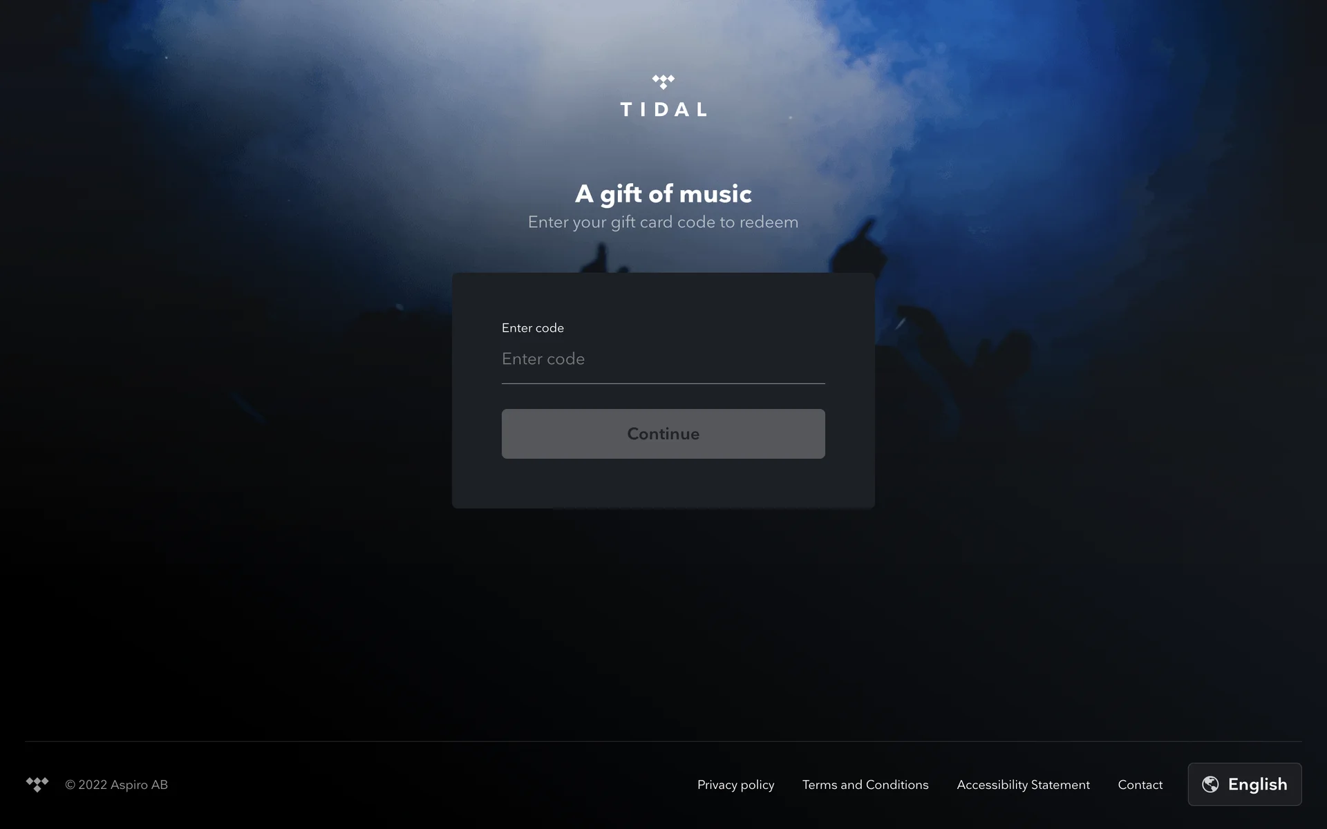Open the Accessibility Statement link
The image size is (1327, 829).
tap(1023, 785)
